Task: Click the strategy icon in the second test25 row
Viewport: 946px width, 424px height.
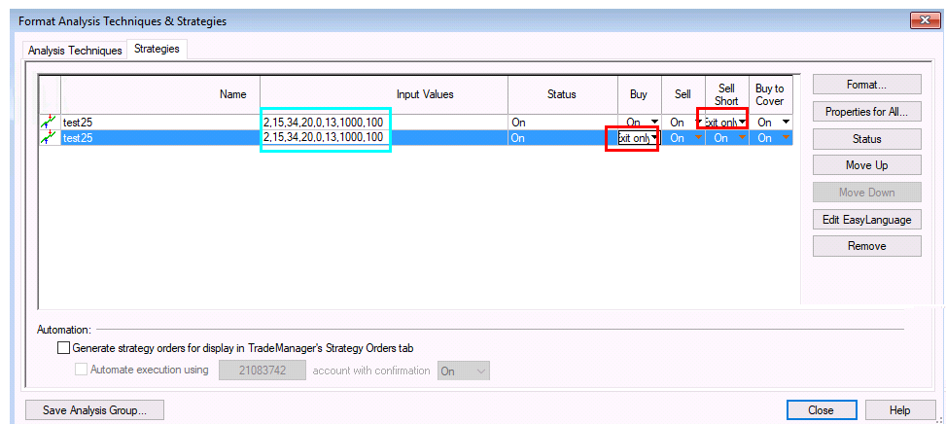Action: coord(48,138)
